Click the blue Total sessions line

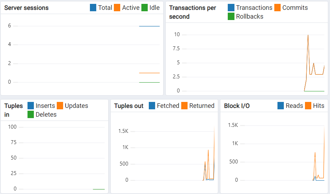[149, 26]
